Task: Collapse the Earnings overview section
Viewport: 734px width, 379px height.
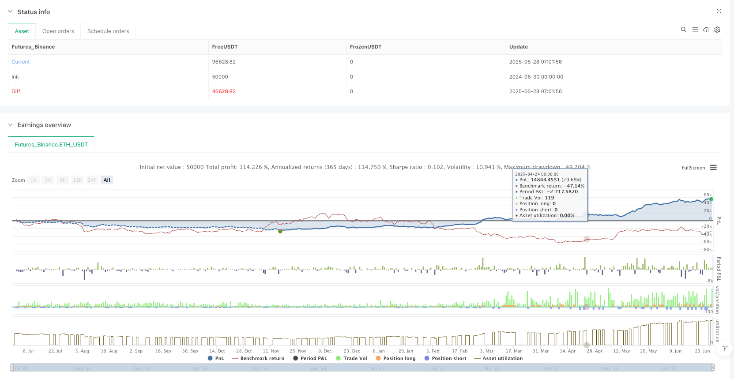Action: (x=11, y=125)
